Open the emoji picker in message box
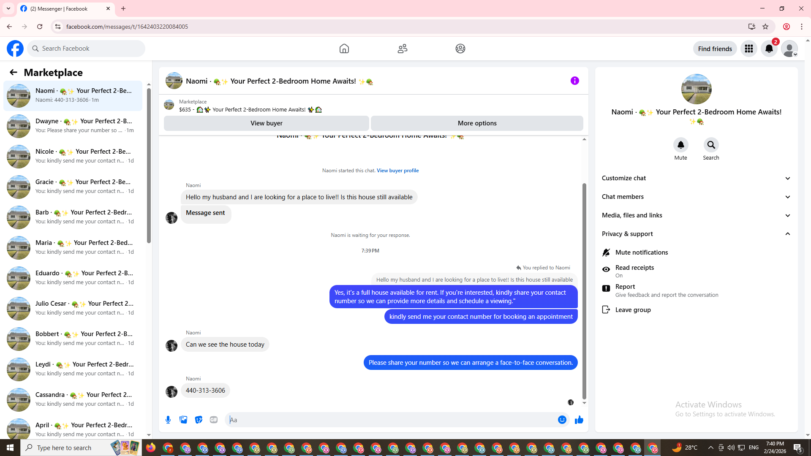The height and width of the screenshot is (456, 811). point(562,420)
